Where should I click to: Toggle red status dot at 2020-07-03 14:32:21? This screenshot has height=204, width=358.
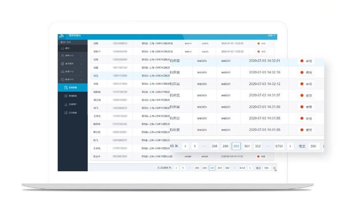pos(302,61)
